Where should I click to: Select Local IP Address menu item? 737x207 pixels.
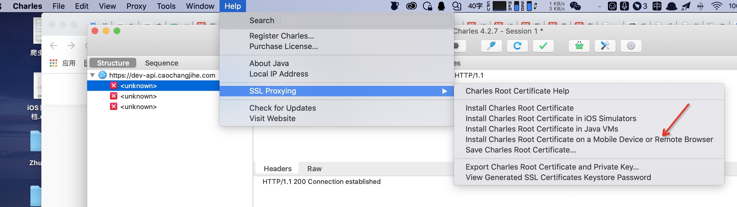pos(337,74)
